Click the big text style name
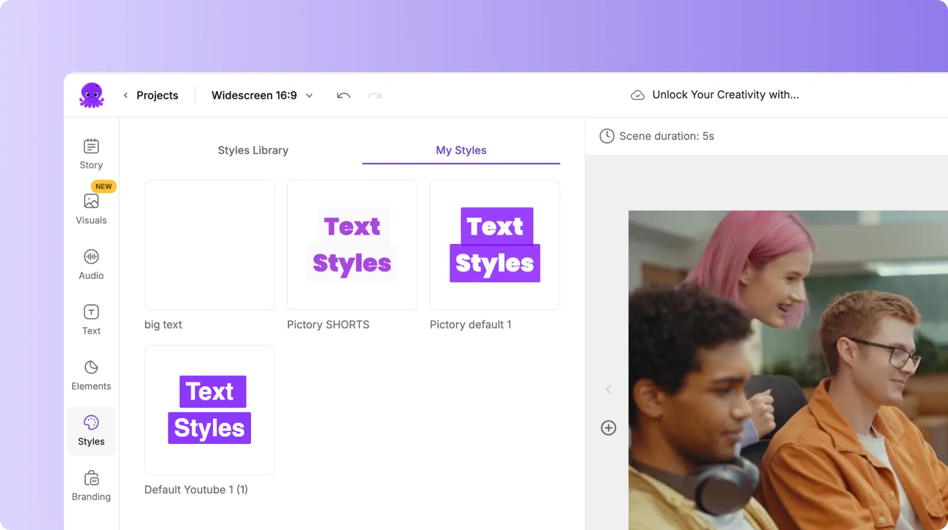The width and height of the screenshot is (948, 530). [163, 325]
